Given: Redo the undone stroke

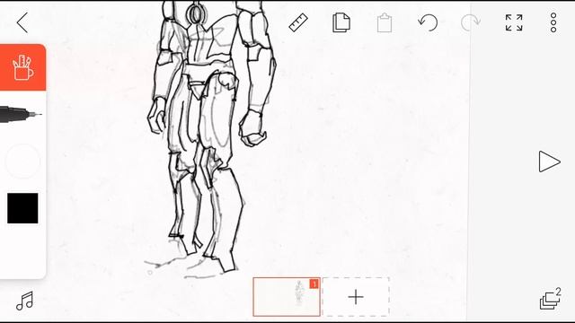Looking at the screenshot, I should pos(471,22).
